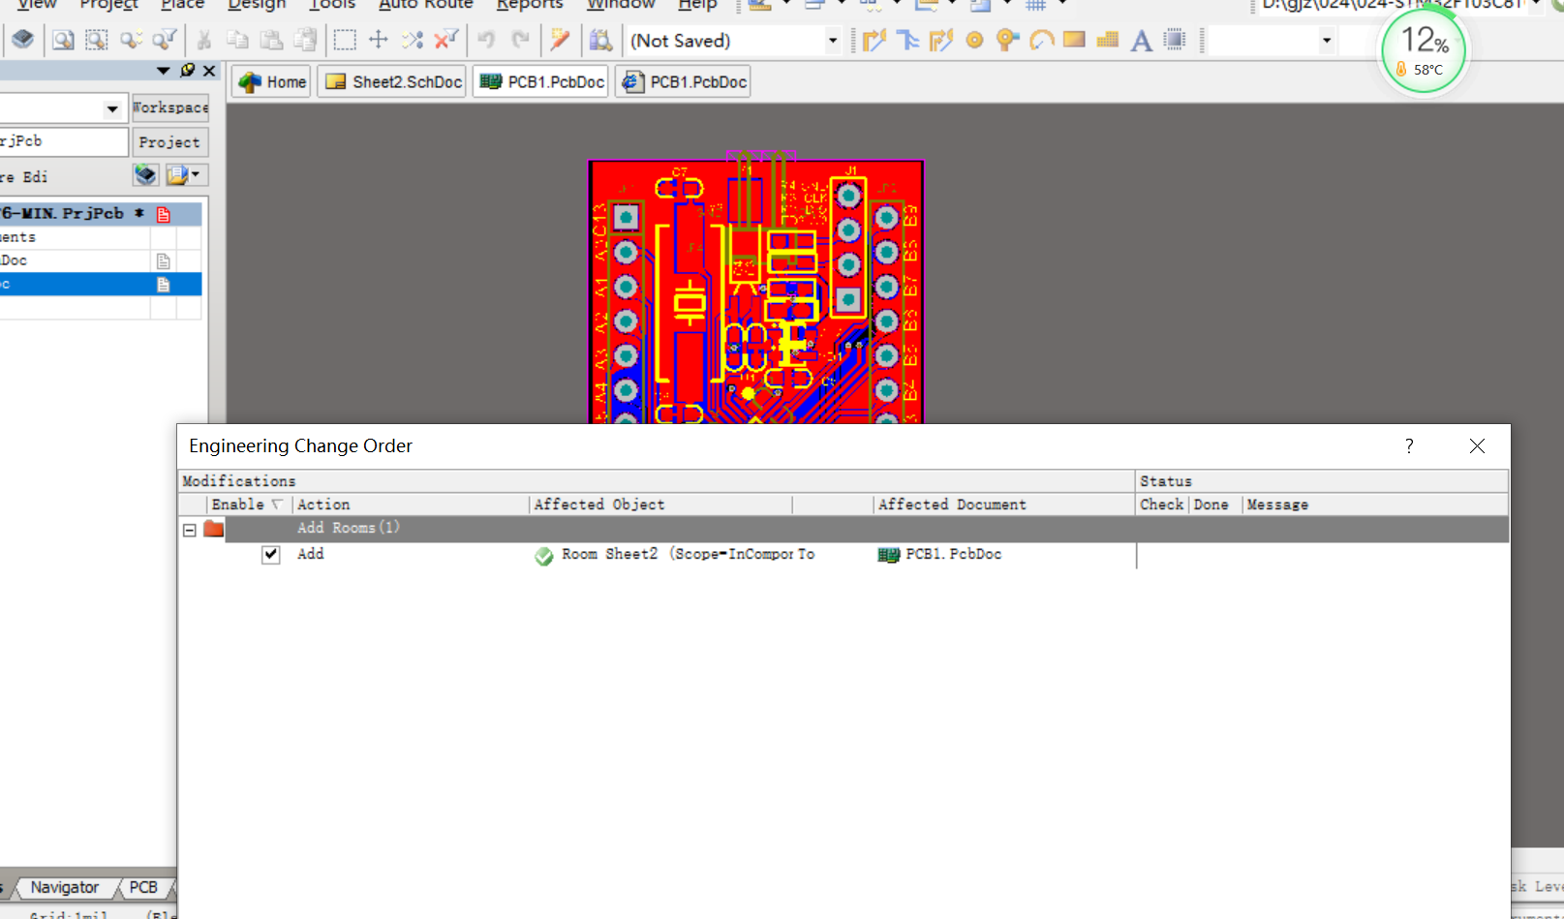The height and width of the screenshot is (919, 1564).
Task: Select the Place String text tool
Action: pos(1142,40)
